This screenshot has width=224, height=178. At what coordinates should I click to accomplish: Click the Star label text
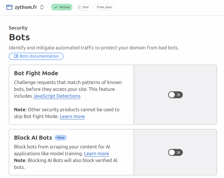point(86,7)
